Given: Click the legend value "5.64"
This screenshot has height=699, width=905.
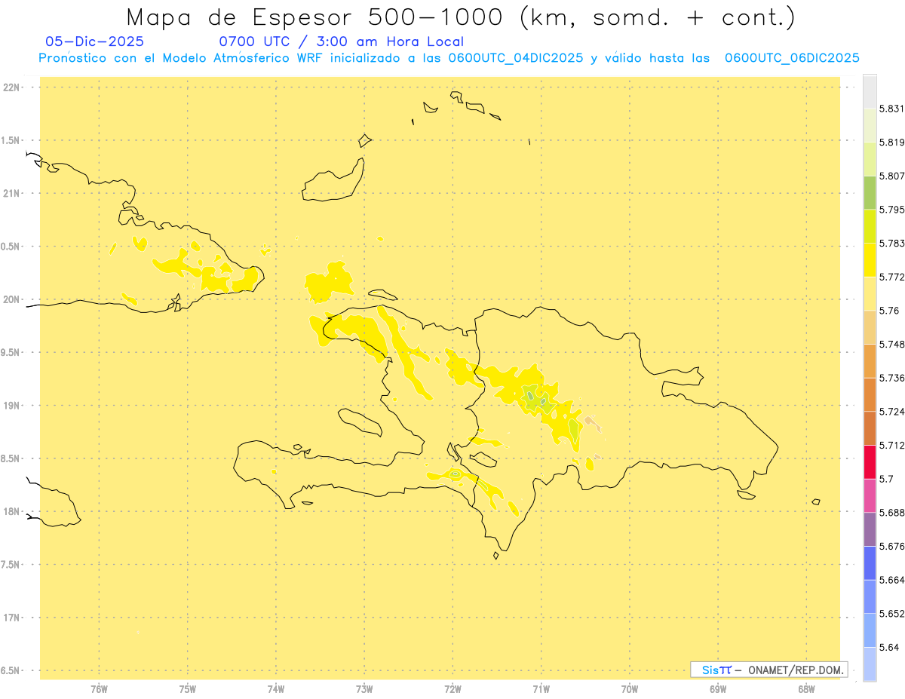Looking at the screenshot, I should pos(889,647).
